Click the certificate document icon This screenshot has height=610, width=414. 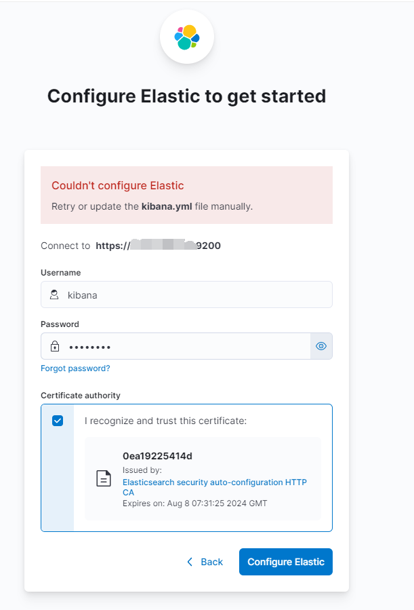pos(103,478)
